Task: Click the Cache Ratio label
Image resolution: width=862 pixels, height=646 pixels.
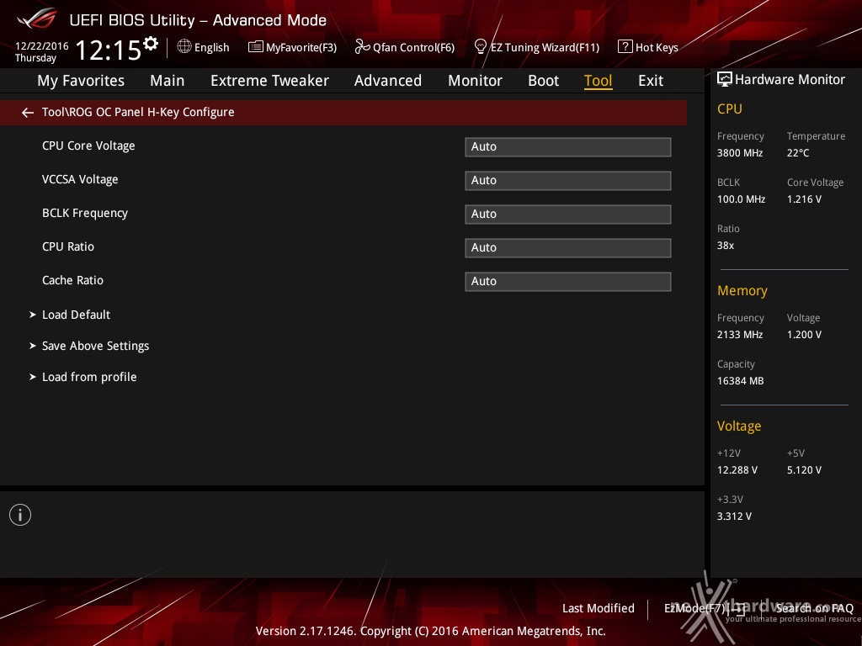Action: point(72,280)
